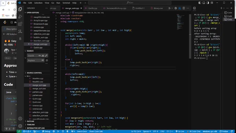The height and width of the screenshot is (133, 236).
Task: Open the Selection menu
Action: pos(38,3)
